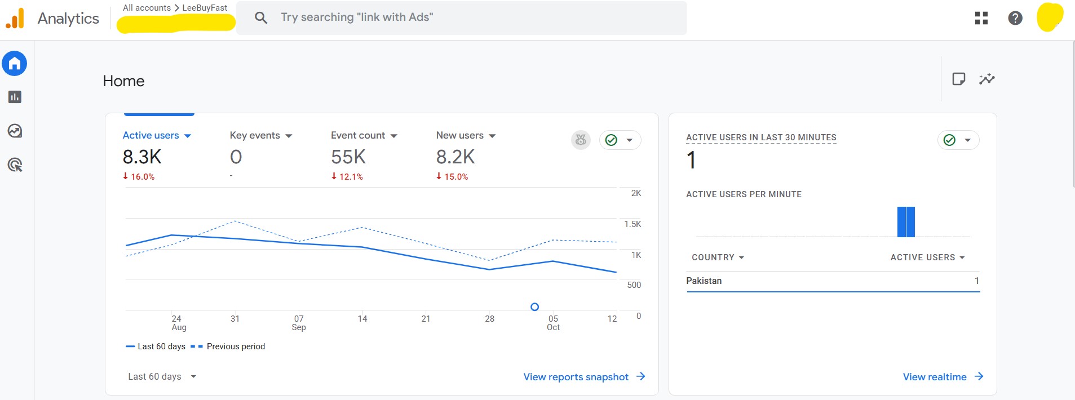Screen dimensions: 1075x400
Task: Click the anomaly detection badge icon
Action: tap(581, 140)
